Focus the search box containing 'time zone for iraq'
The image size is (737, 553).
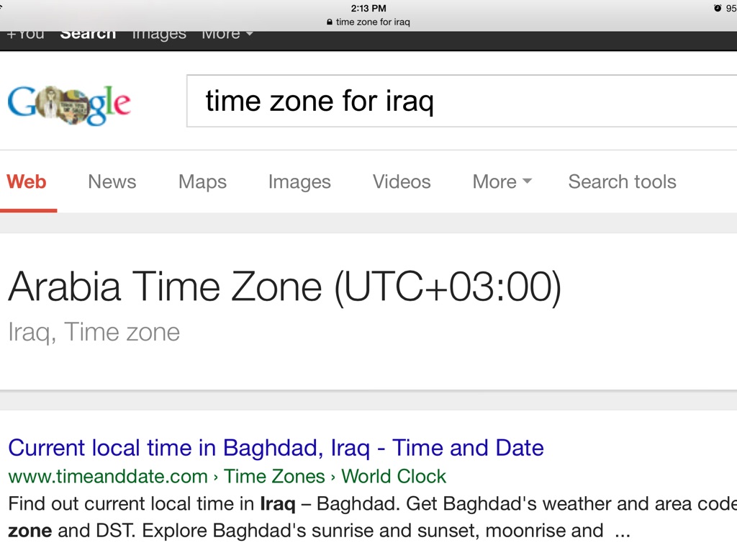click(x=461, y=101)
